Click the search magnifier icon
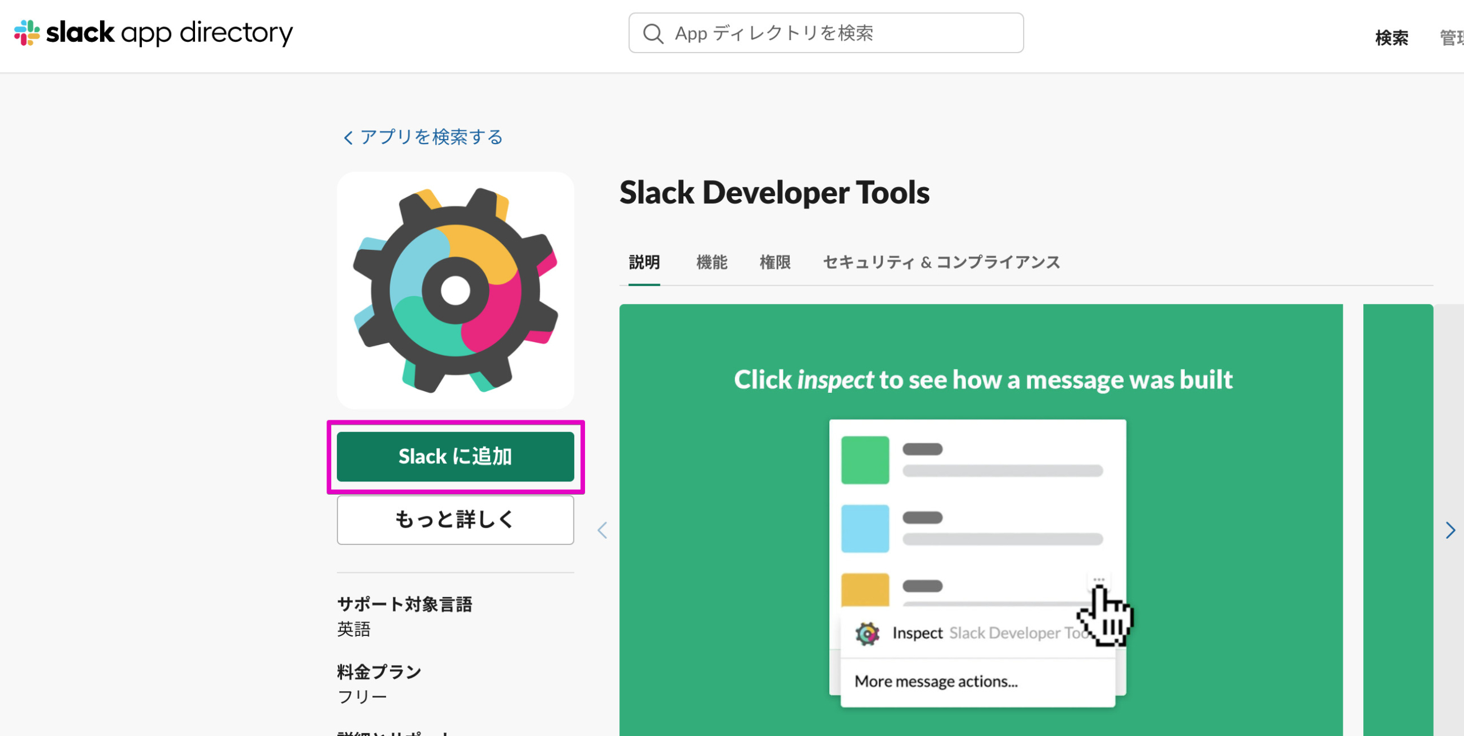The height and width of the screenshot is (736, 1464). (653, 34)
